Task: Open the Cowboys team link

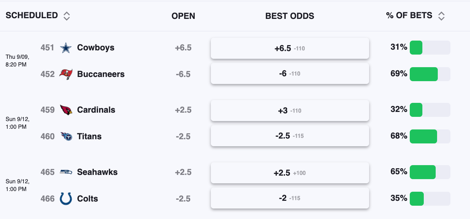Action: point(96,48)
